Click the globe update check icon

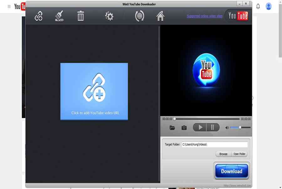pos(139,16)
